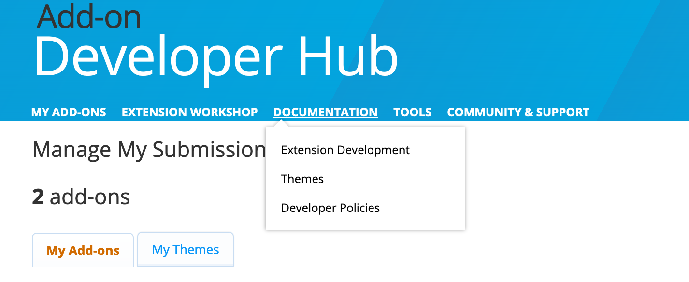The image size is (689, 282).
Task: Click the 2 add-ons count text
Action: [x=80, y=196]
